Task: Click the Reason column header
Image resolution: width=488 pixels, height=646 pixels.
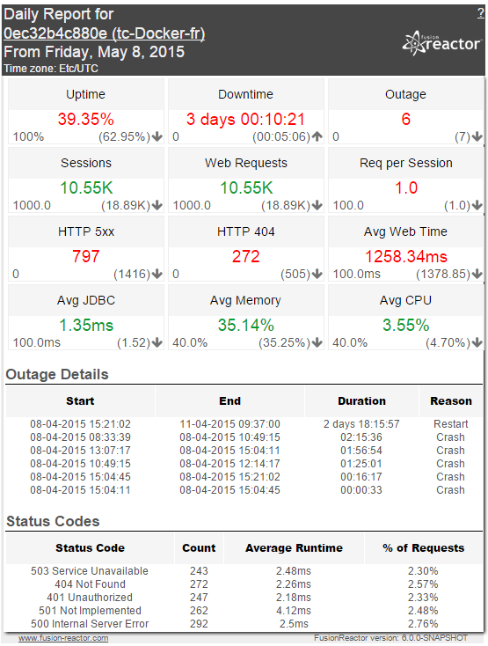Action: 451,400
